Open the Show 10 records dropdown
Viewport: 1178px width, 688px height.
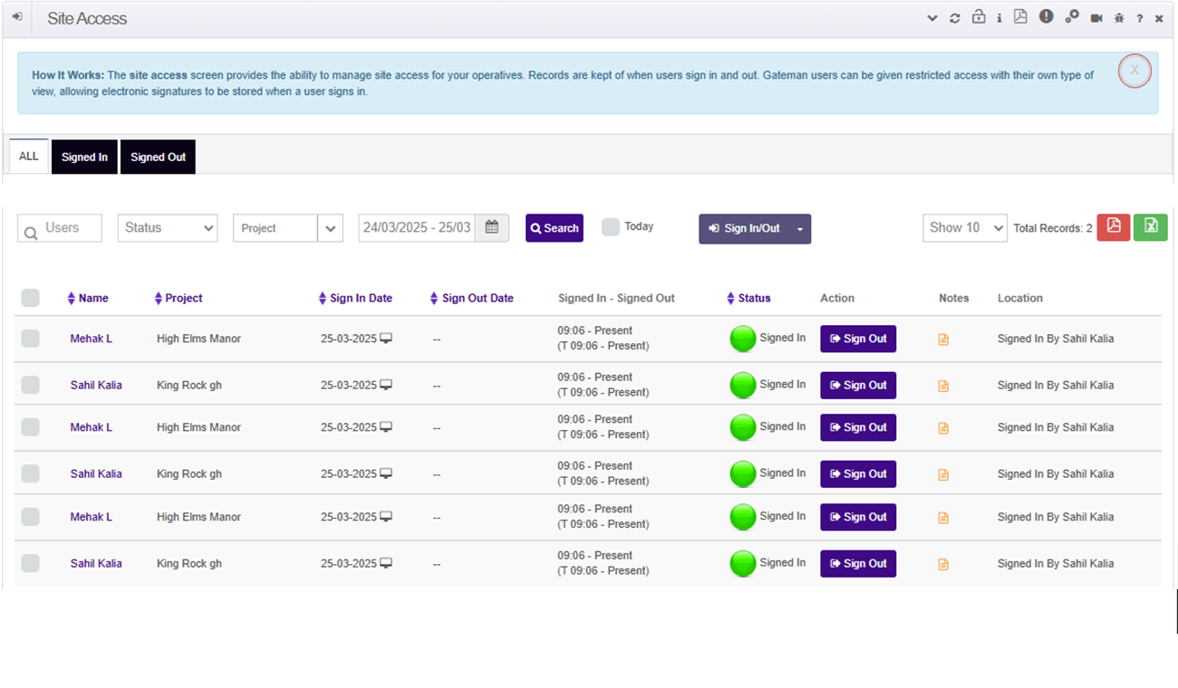pos(964,228)
